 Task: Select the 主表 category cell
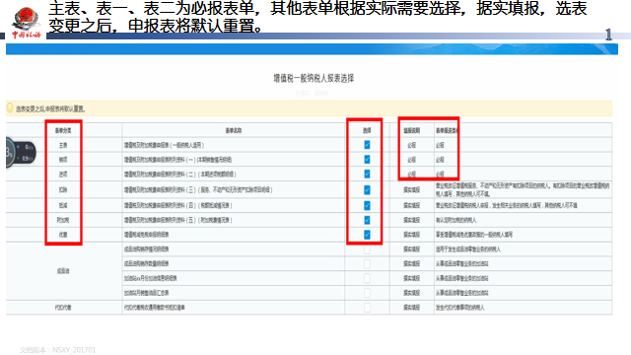(x=63, y=145)
